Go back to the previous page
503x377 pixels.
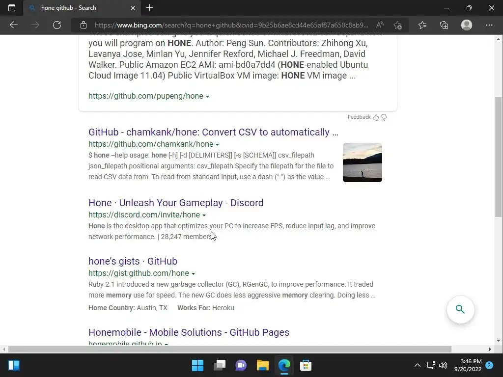pos(13,25)
